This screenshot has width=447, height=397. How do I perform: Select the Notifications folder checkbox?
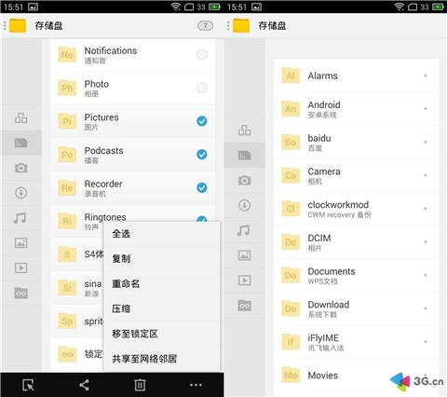(202, 55)
